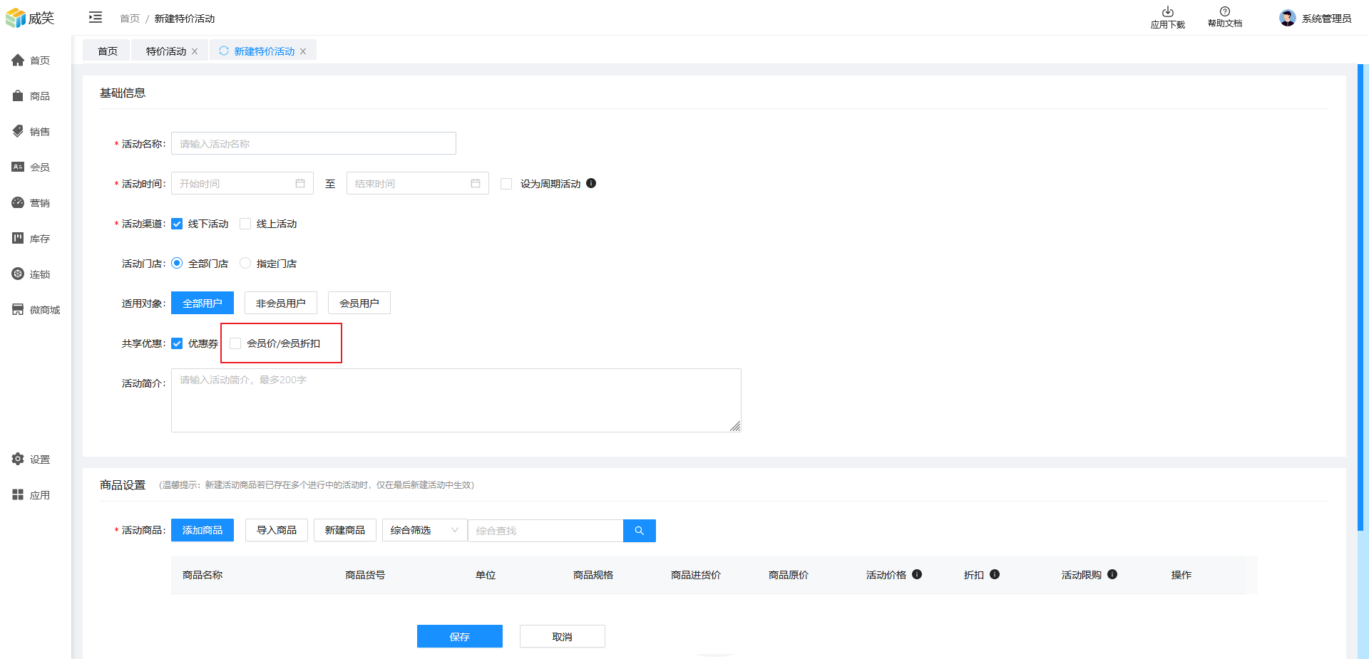Enable the 线上活动 checkbox

pos(245,224)
